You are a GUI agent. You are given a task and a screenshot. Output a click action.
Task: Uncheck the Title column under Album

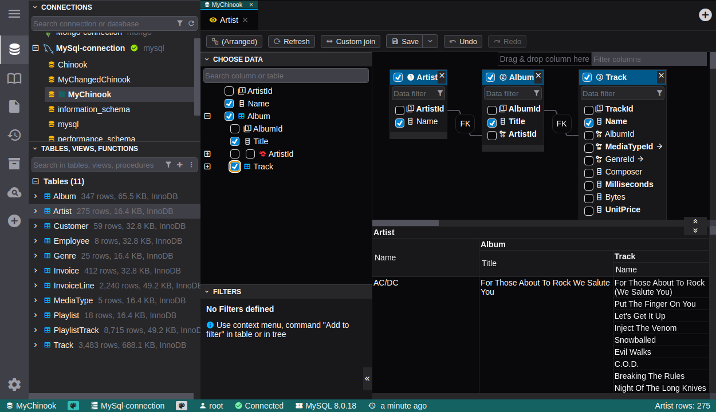tap(235, 141)
